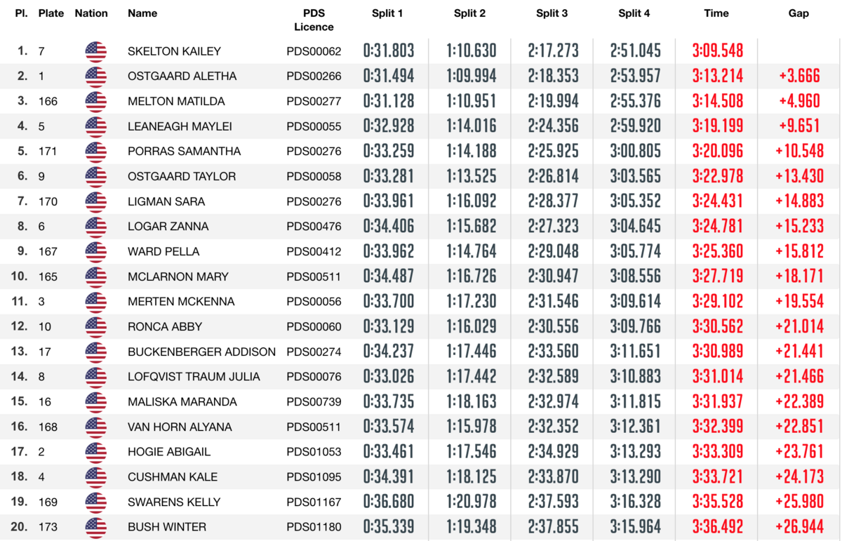Select the flag icon in PORRAS SAMANTHA's row

coord(95,152)
